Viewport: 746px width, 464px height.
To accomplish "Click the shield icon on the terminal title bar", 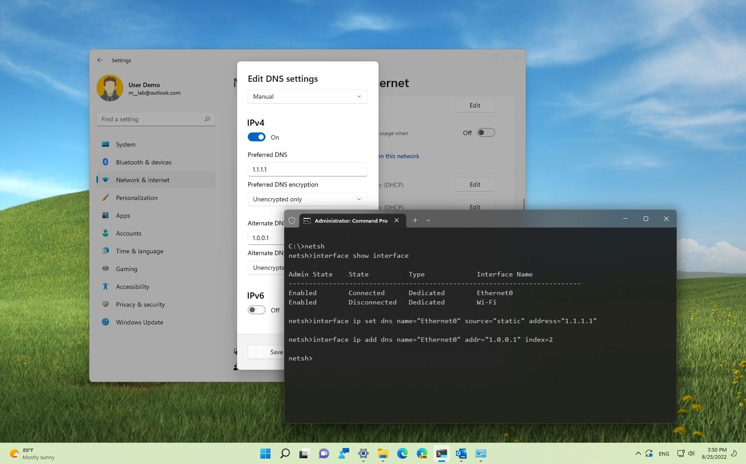I will coord(292,220).
